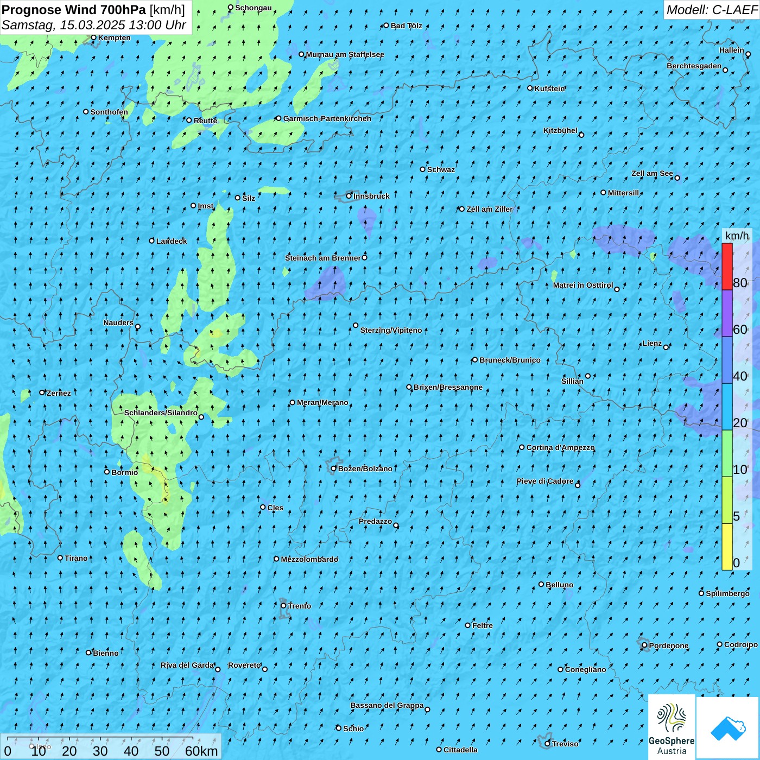
Task: Click the Kufstein label on the map
Action: coord(549,88)
